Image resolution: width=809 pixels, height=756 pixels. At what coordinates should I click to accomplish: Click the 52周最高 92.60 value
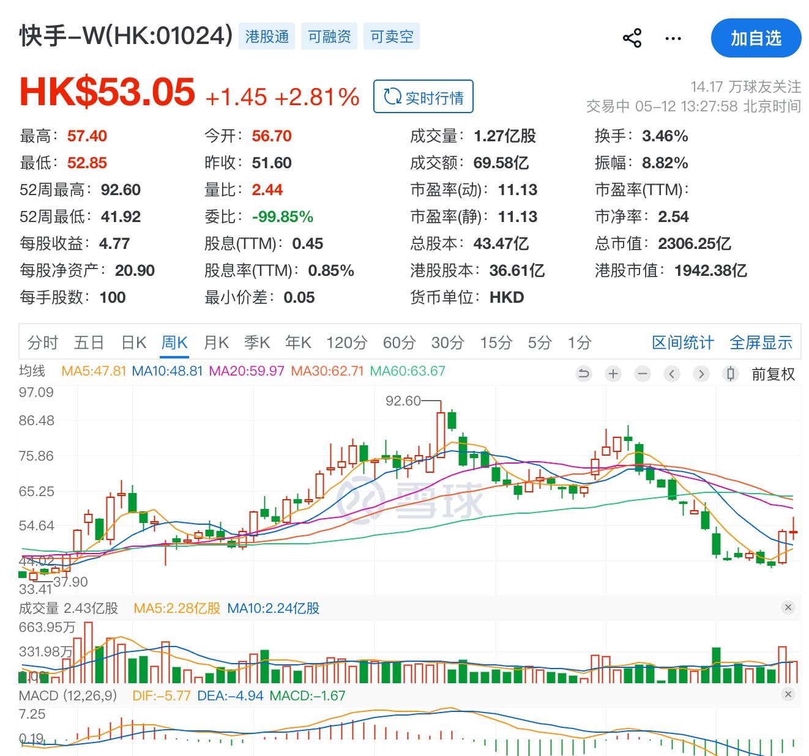(121, 190)
